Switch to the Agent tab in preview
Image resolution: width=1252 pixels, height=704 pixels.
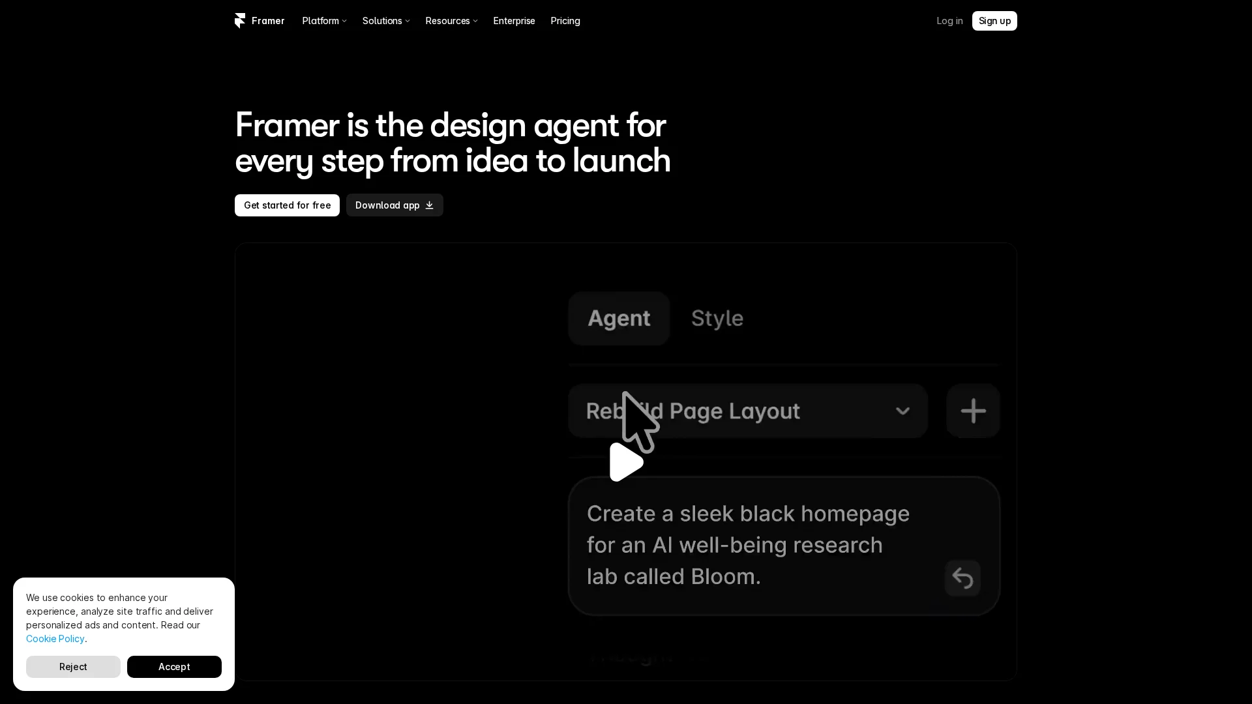(619, 318)
